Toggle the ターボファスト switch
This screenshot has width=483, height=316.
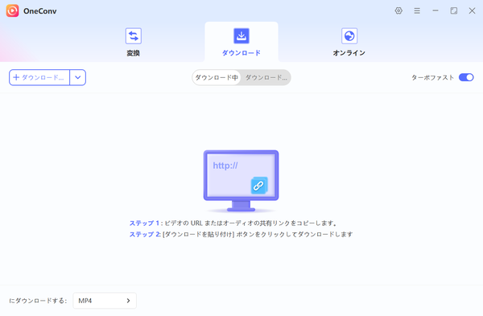point(466,77)
